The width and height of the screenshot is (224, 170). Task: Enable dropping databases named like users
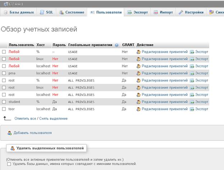tap(9, 164)
